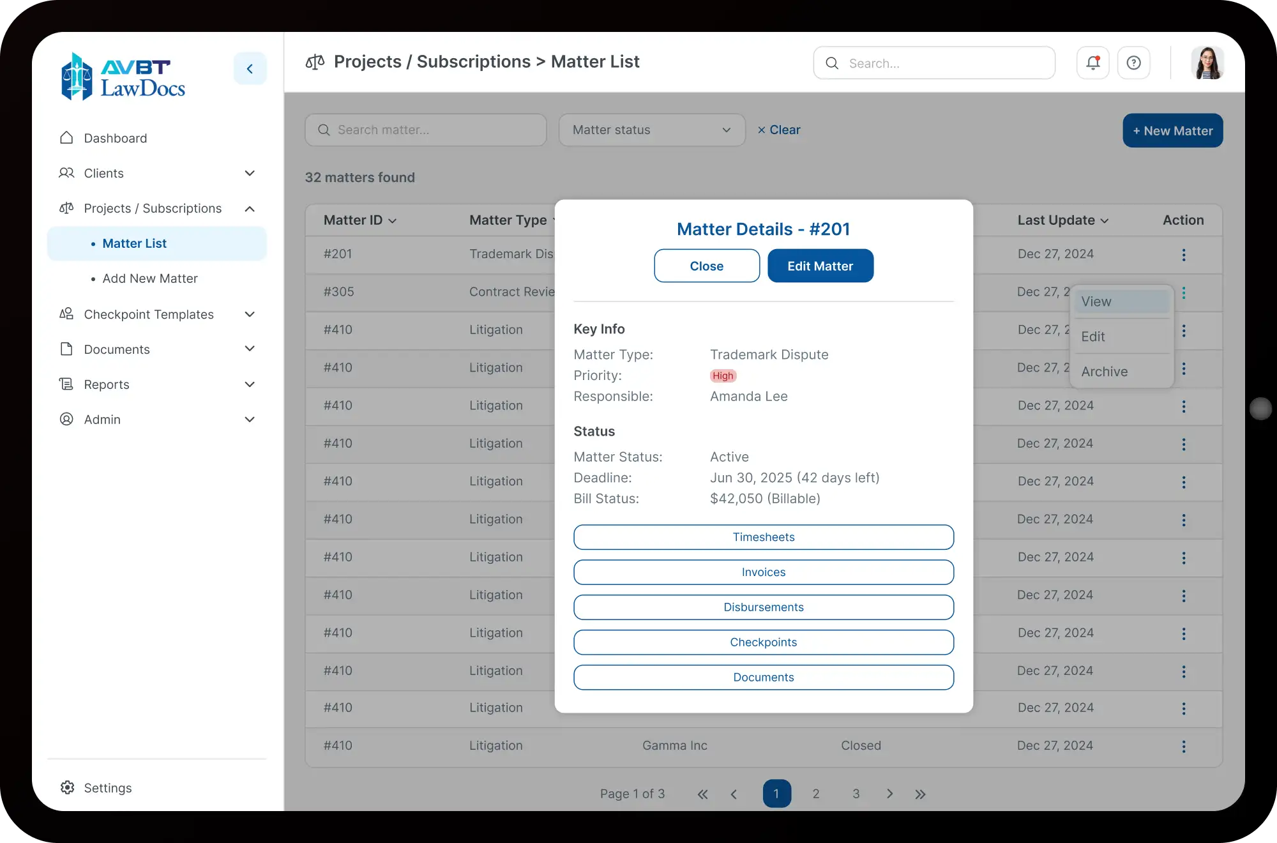Open Disbursements for matter #201
This screenshot has width=1277, height=843.
point(764,607)
